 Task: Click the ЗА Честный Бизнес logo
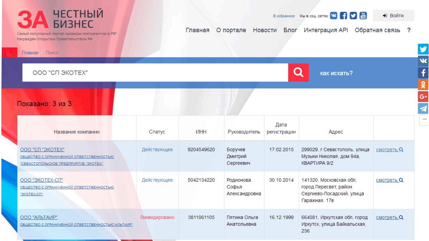60,19
